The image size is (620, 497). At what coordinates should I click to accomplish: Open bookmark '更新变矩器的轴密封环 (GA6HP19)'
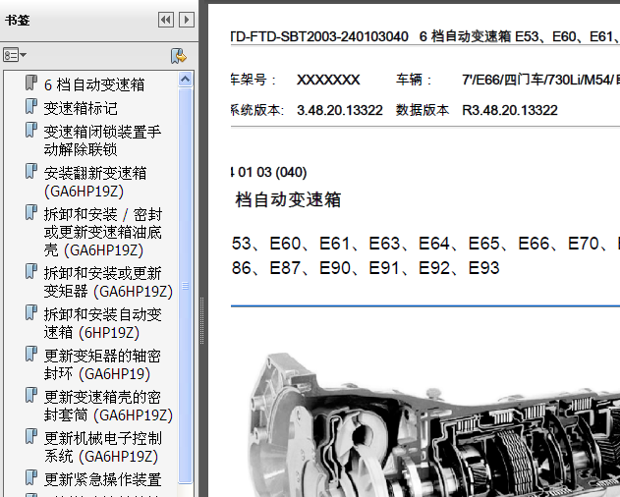click(x=102, y=364)
